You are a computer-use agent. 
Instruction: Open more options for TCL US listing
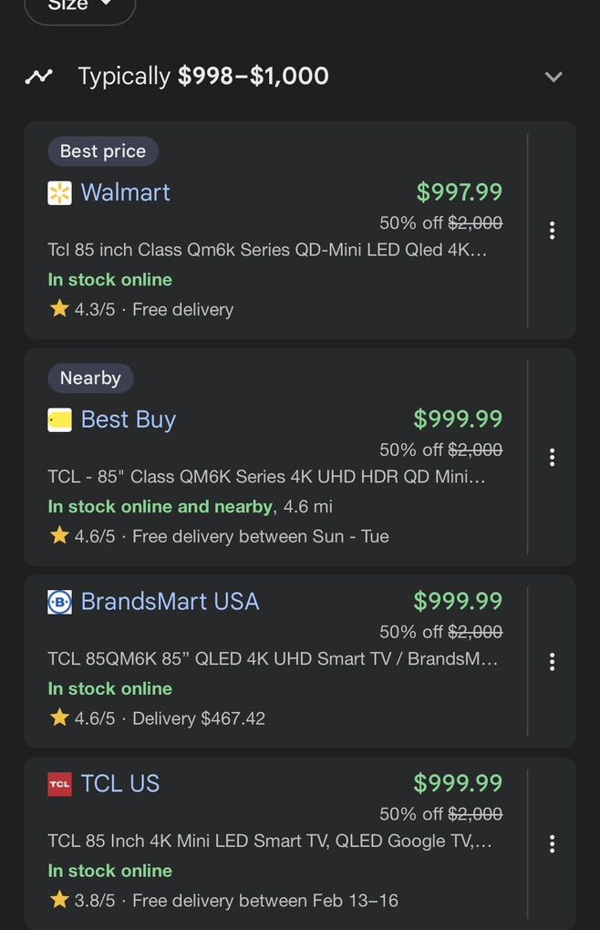click(552, 844)
